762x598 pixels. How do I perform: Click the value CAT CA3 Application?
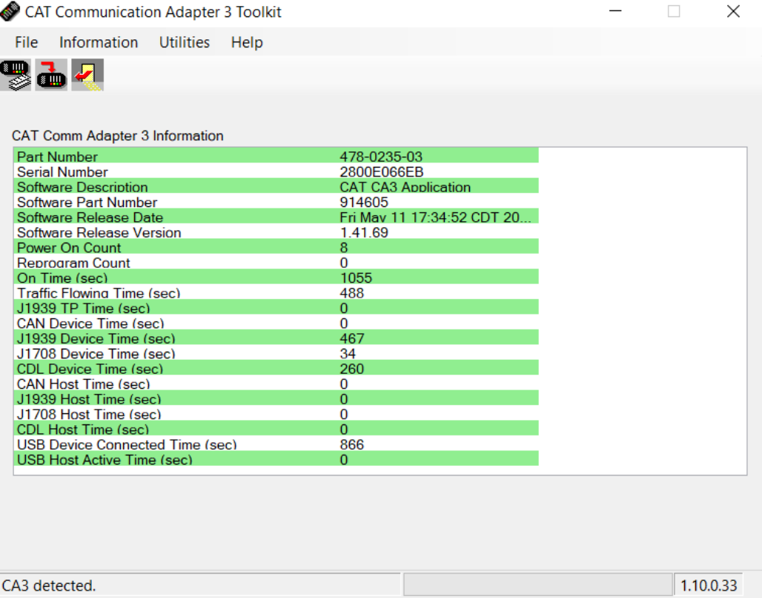[x=405, y=187]
